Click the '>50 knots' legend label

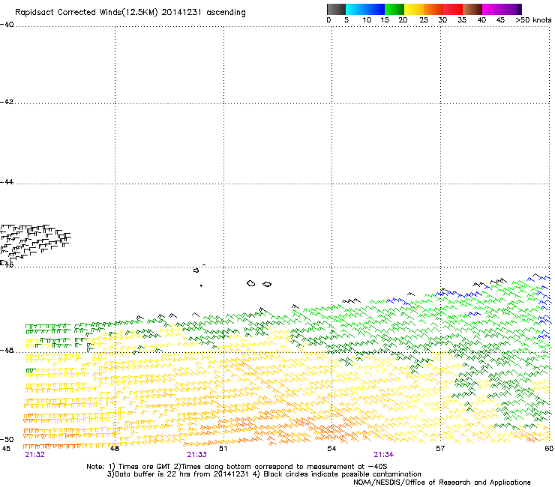(x=533, y=20)
